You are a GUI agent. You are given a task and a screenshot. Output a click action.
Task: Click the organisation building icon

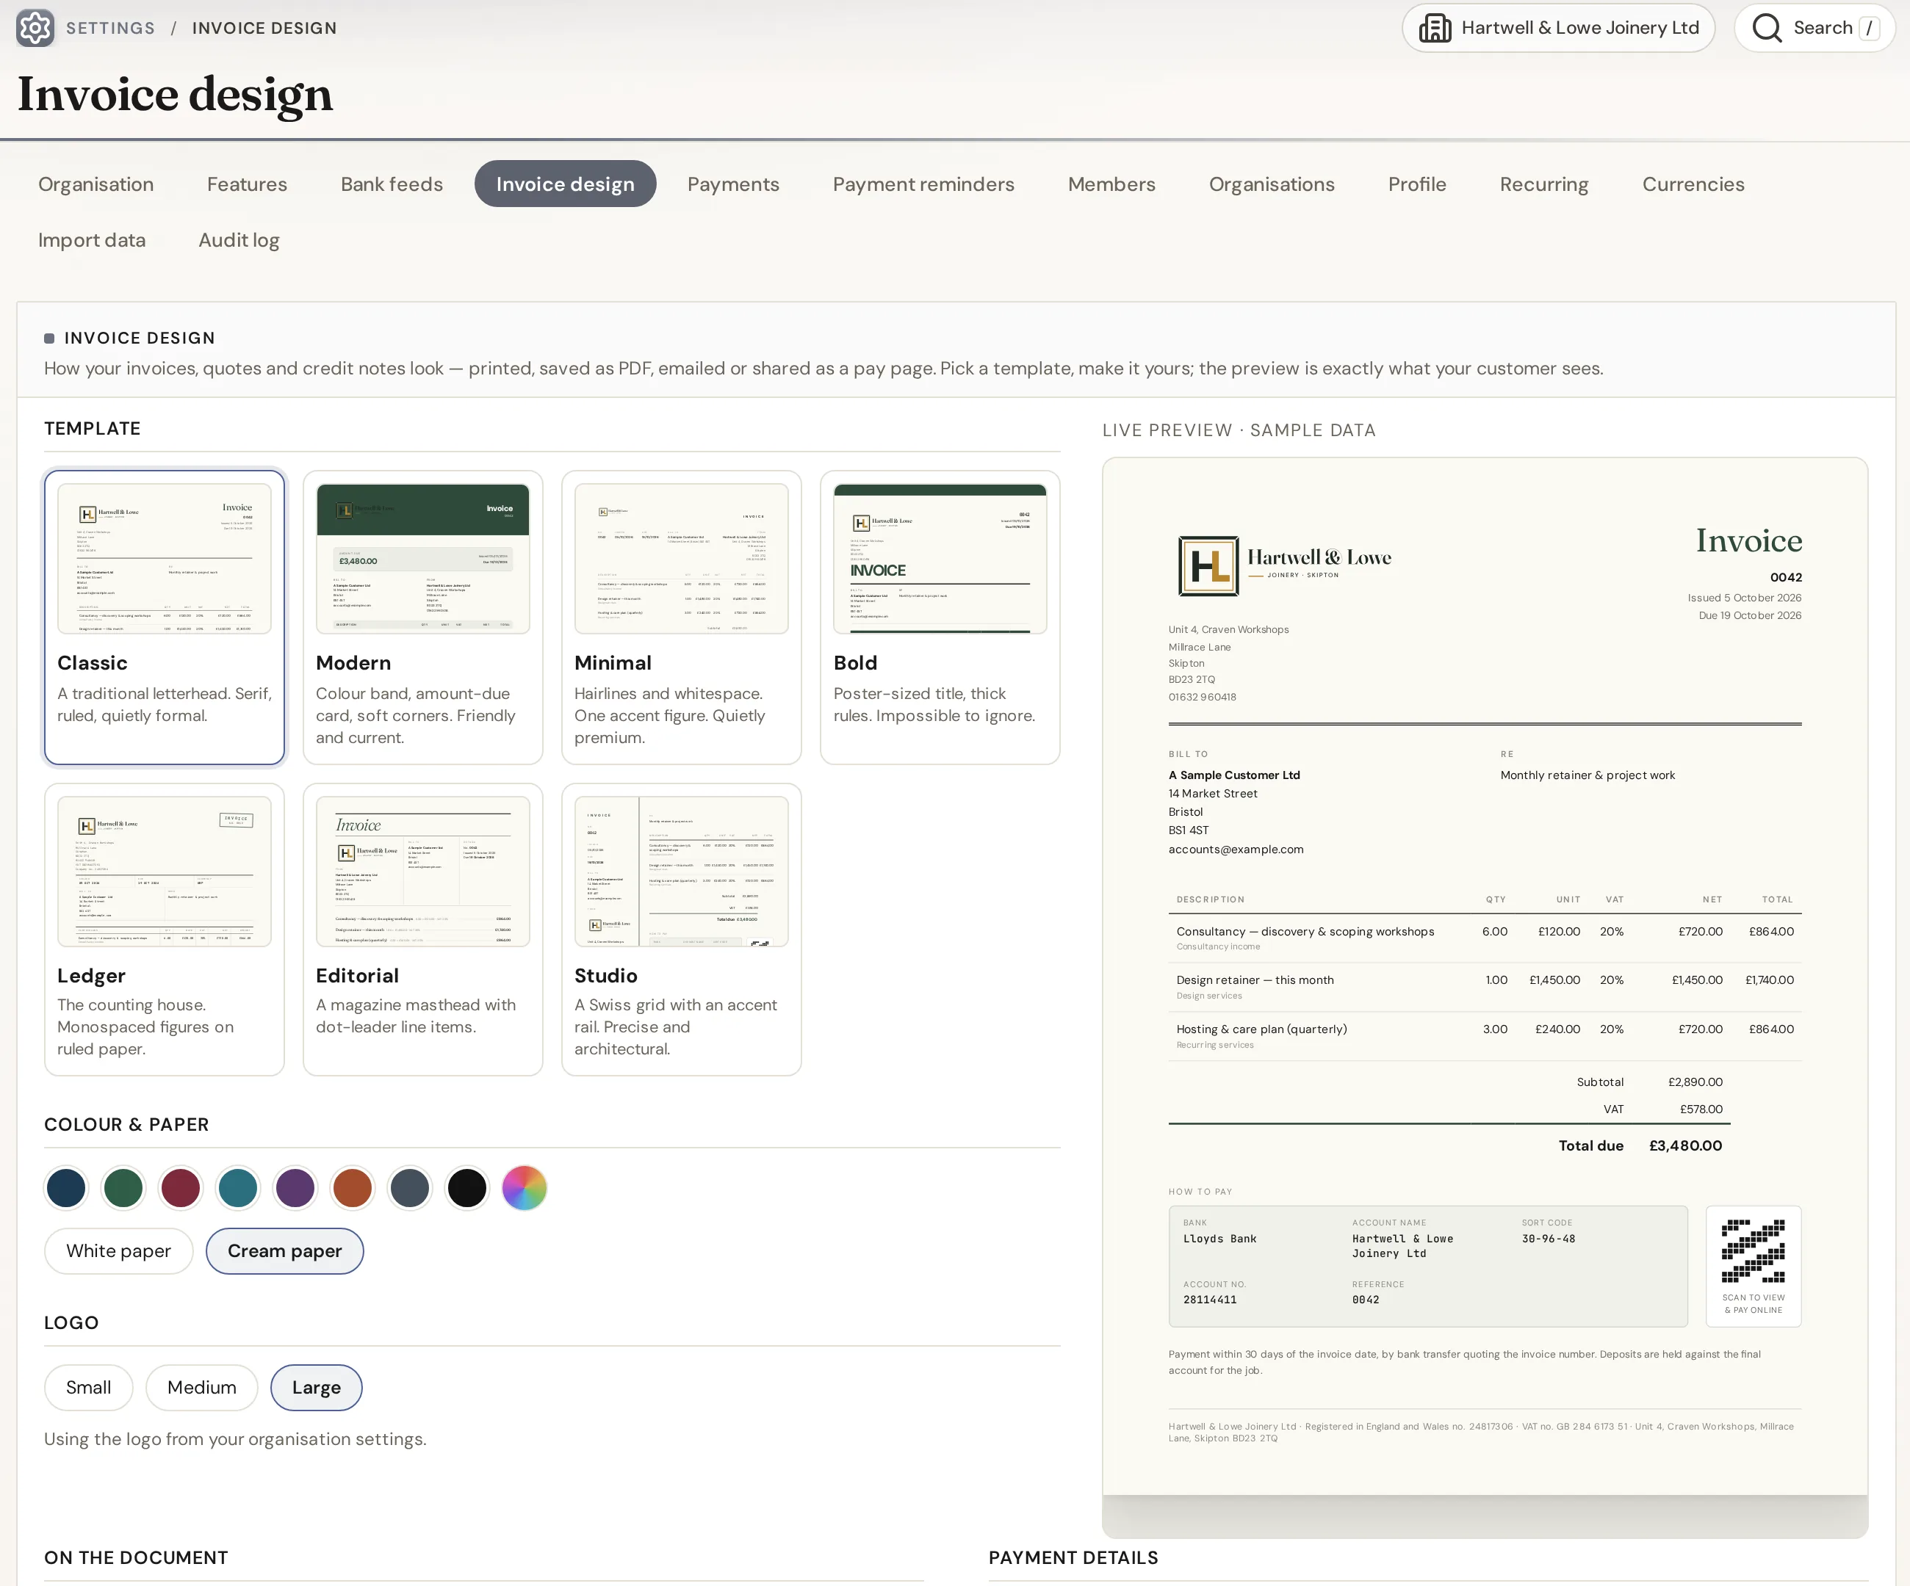coord(1435,28)
